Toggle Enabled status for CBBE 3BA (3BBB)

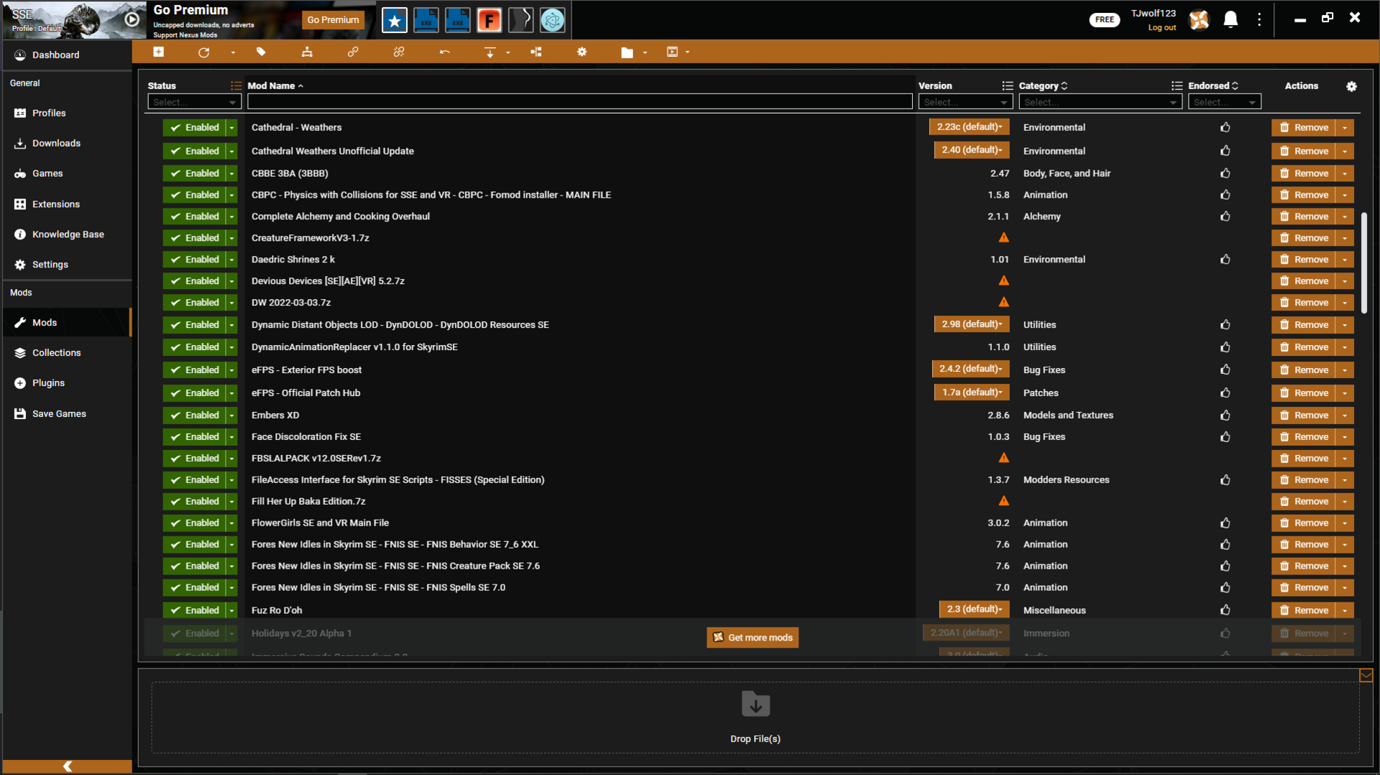194,173
